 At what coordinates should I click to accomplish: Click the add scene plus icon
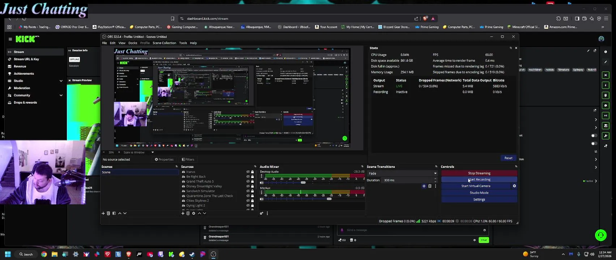point(103,213)
